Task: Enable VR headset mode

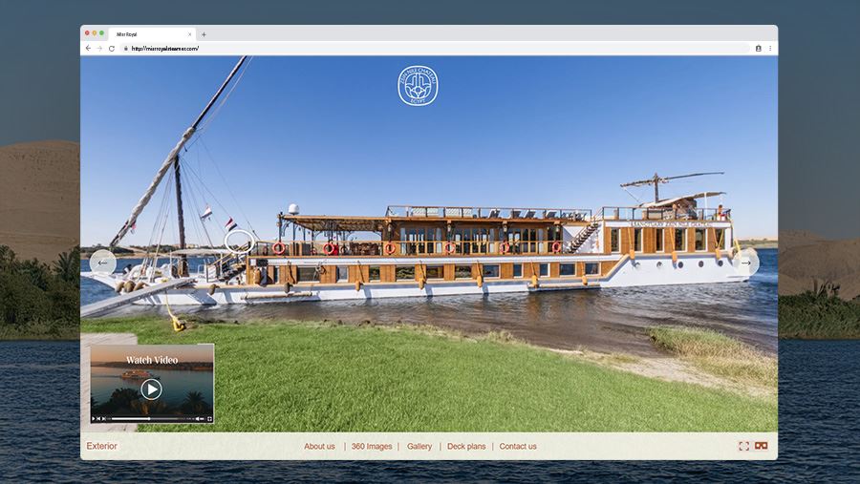Action: point(762,446)
